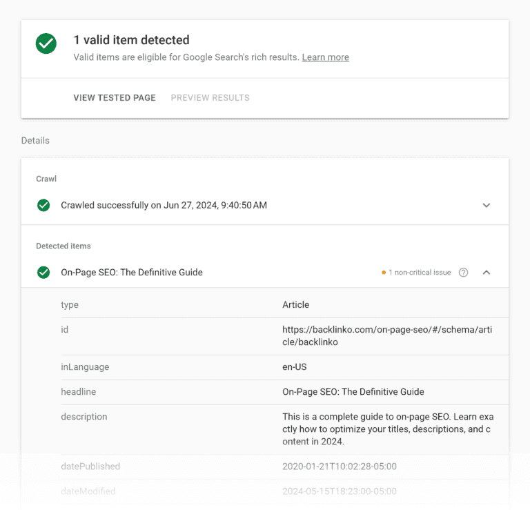Click the 'Valid items are eligible' subtitle text
Image resolution: width=530 pixels, height=510 pixels.
186,57
